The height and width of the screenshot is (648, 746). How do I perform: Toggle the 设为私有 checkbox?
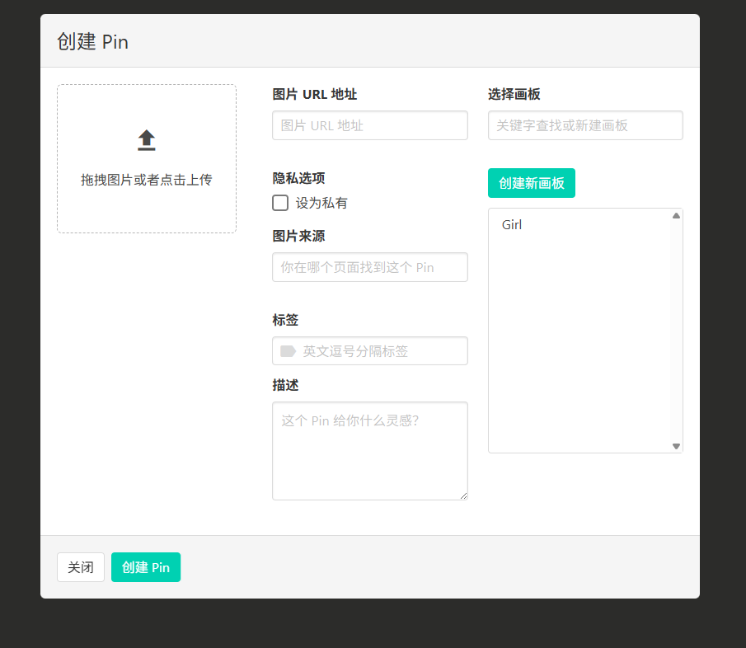coord(280,203)
